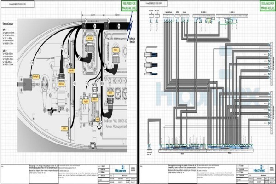The image size is (276, 184).
Task: Select node marker 1 on the black harness trunk
Action: click(x=84, y=26)
